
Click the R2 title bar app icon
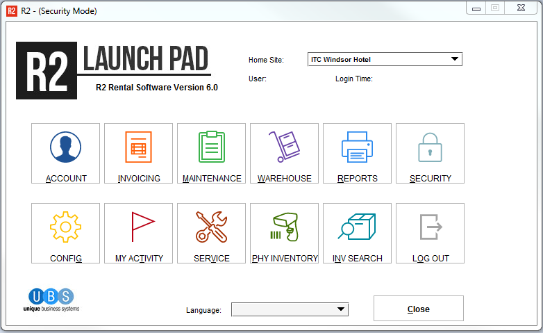coord(12,10)
